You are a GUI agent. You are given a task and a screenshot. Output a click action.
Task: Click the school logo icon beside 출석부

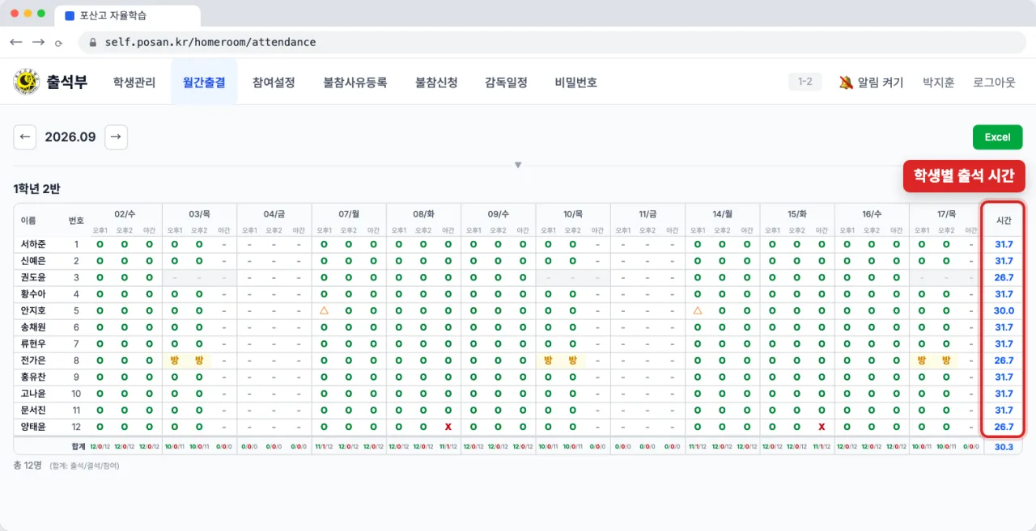coord(26,82)
